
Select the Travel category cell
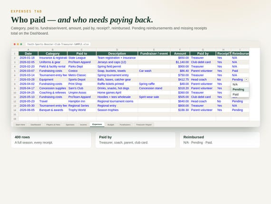(x=53, y=101)
